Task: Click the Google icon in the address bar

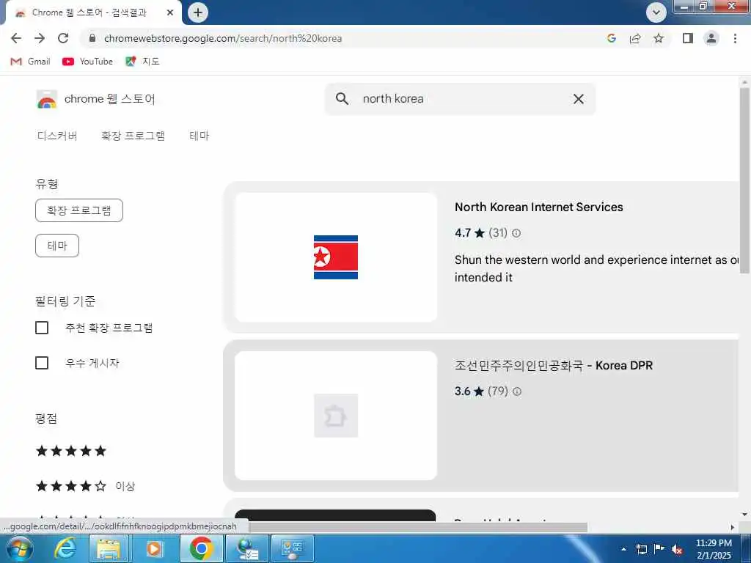Action: (x=611, y=38)
